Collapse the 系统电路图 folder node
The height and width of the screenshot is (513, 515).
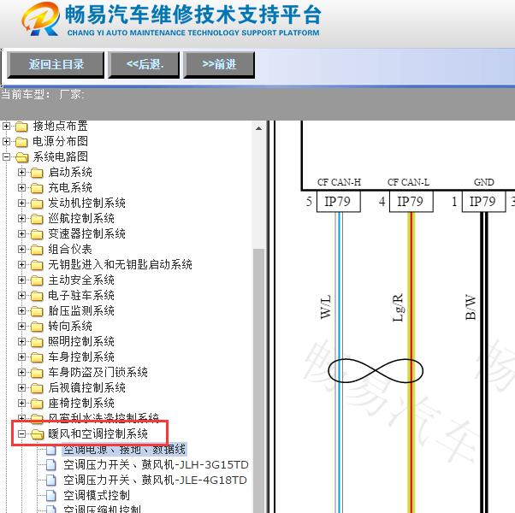click(6, 156)
